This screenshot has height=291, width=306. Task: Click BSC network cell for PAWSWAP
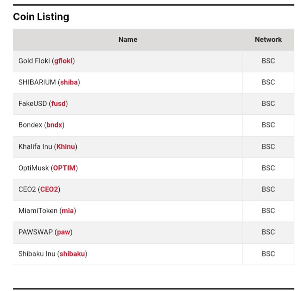click(x=268, y=232)
